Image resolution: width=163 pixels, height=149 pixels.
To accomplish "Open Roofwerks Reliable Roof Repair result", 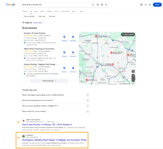I will tap(54, 140).
